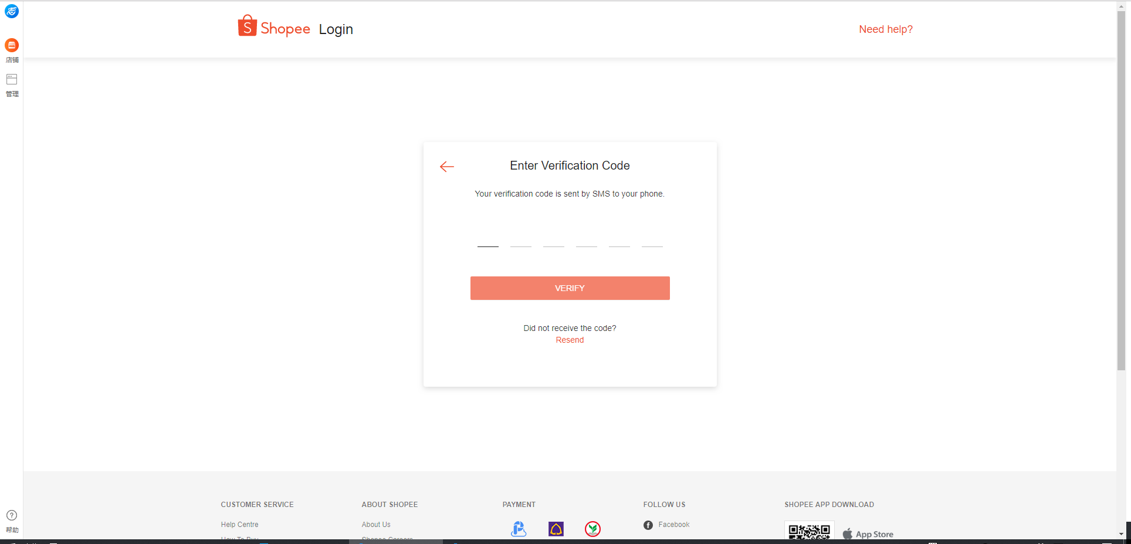
Task: Select the purple bank payment icon
Action: coord(556,529)
